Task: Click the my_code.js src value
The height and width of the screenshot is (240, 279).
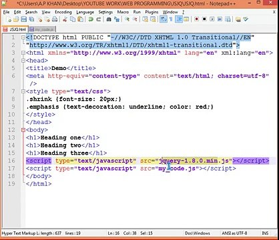Action: (177, 169)
